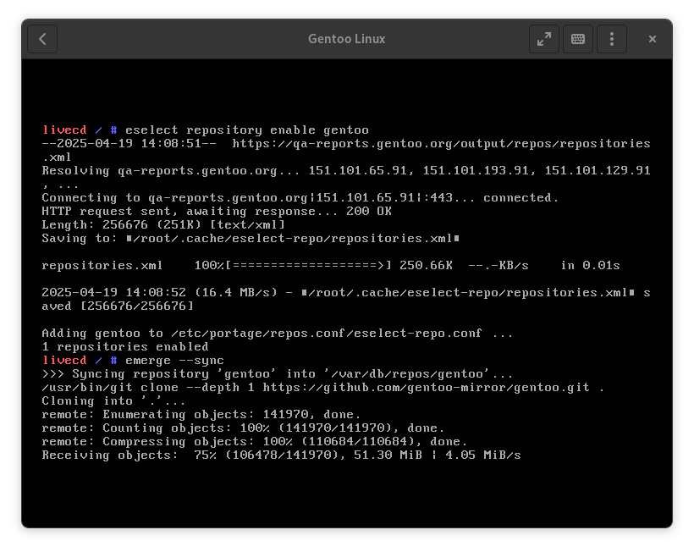Click the qa-reports.gentoo.org repositories URL
The image size is (694, 552).
point(441,143)
